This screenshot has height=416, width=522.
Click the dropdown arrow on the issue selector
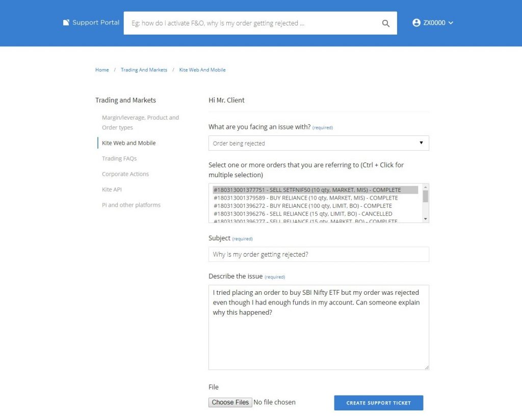coord(421,143)
